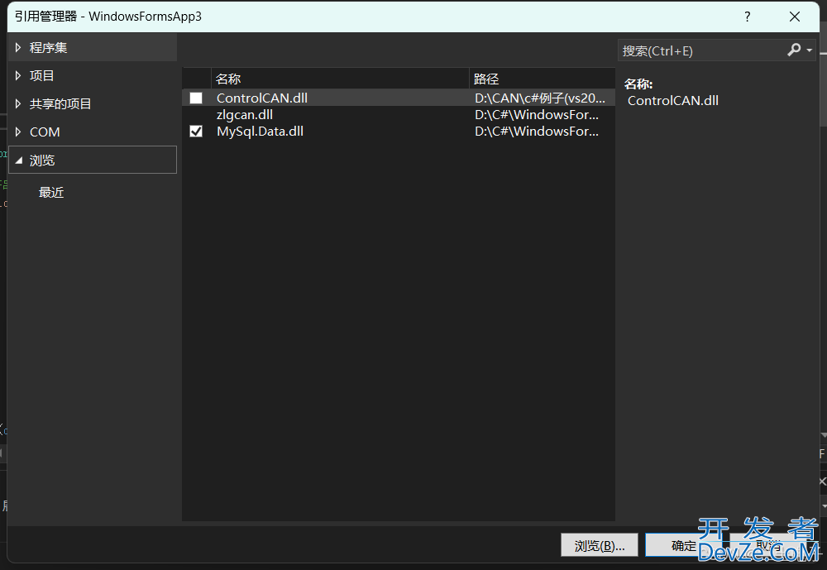The width and height of the screenshot is (827, 570).
Task: Check the ControlCAN.dll checkbox
Action: [196, 98]
